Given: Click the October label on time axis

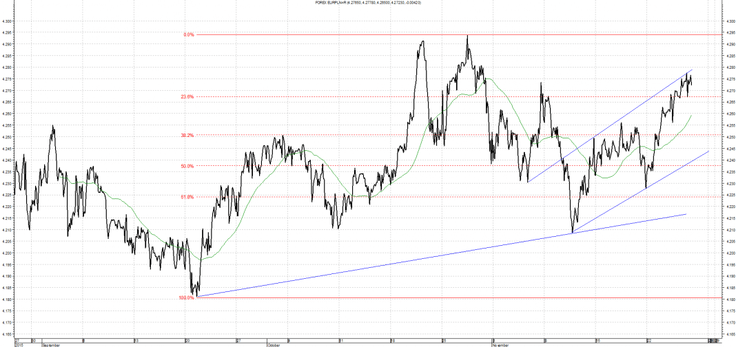Looking at the screenshot, I should point(274,345).
